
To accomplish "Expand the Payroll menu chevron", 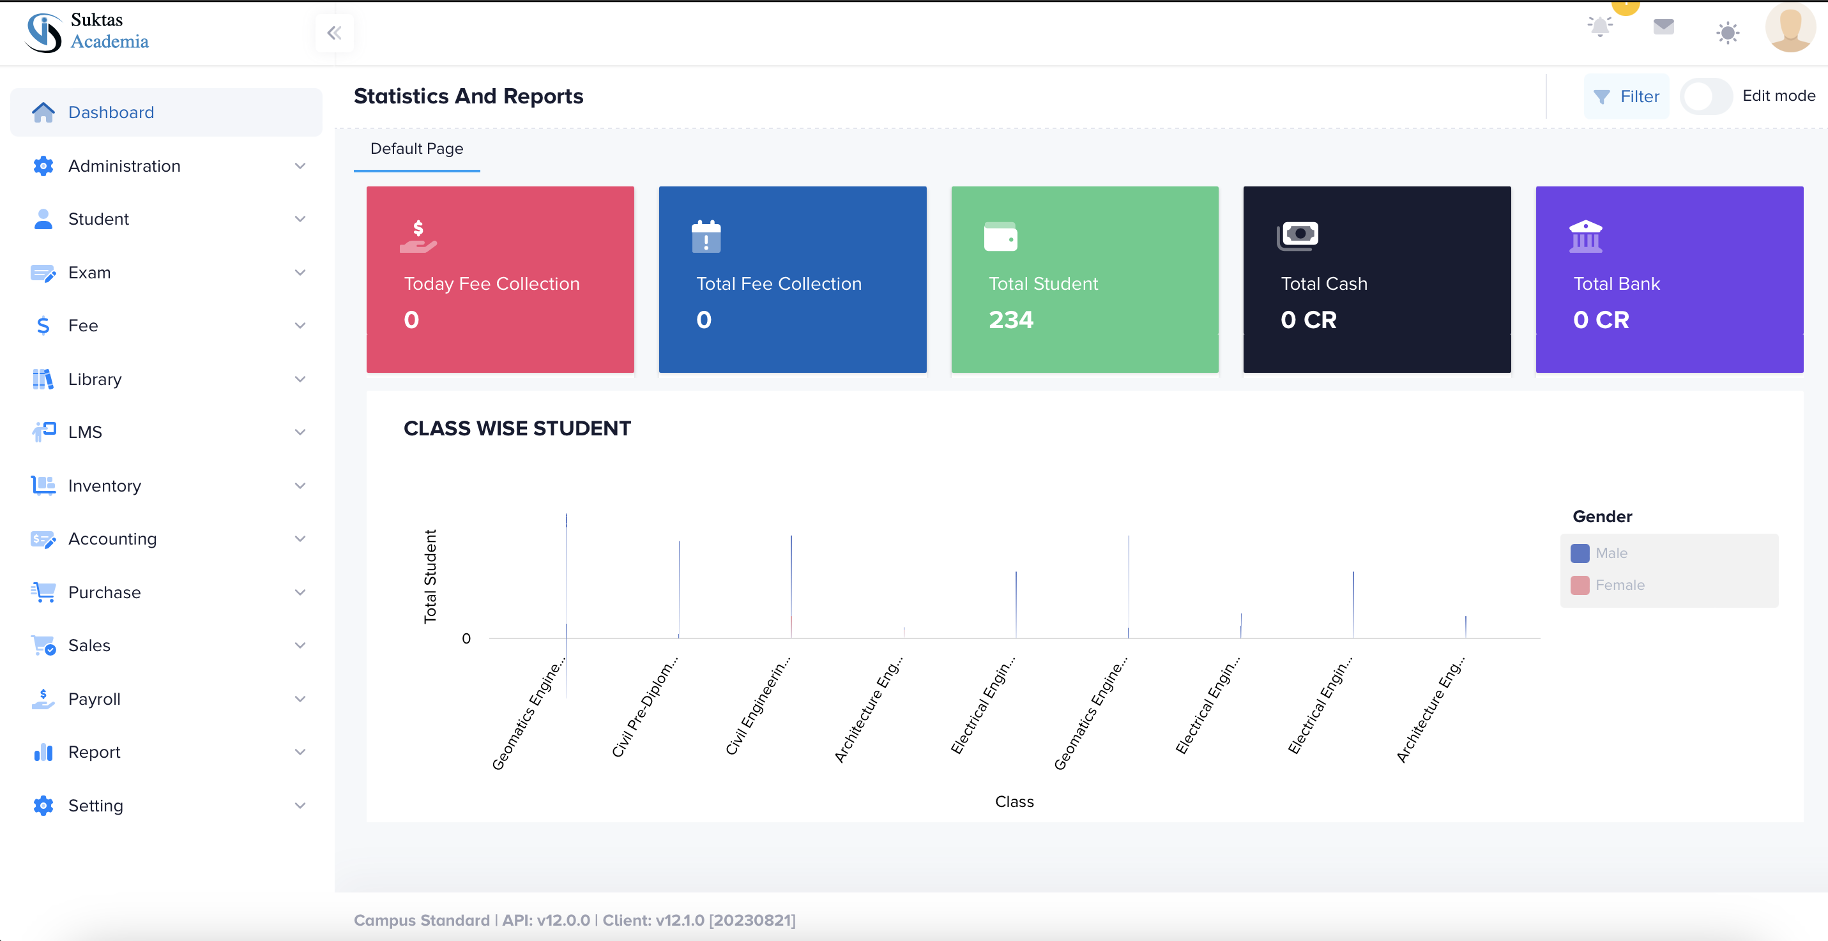I will pos(300,698).
